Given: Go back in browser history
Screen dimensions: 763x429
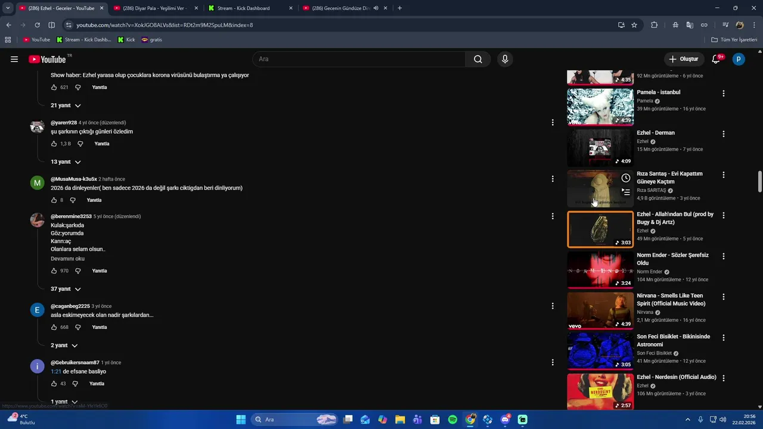Looking at the screenshot, I should 8,25.
